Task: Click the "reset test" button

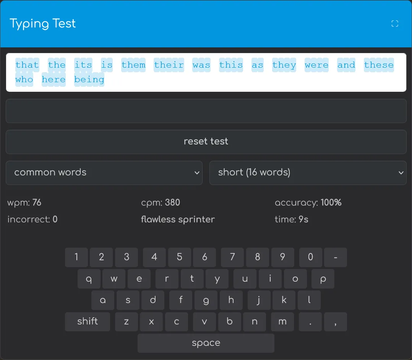Action: pos(206,141)
